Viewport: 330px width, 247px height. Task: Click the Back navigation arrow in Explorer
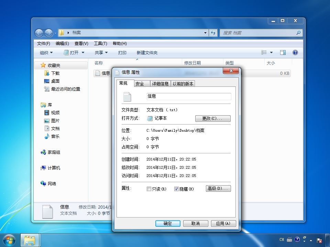[39, 33]
